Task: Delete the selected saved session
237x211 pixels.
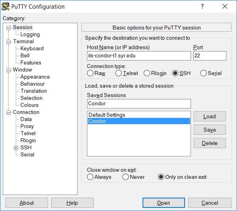Action: (x=210, y=143)
